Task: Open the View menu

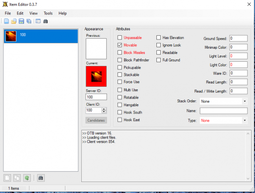Action: coord(34,13)
